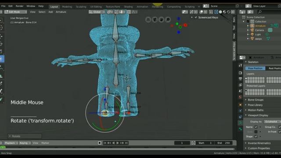281x158 pixels.
Task: Select Pose Position button
Action: click(x=255, y=68)
